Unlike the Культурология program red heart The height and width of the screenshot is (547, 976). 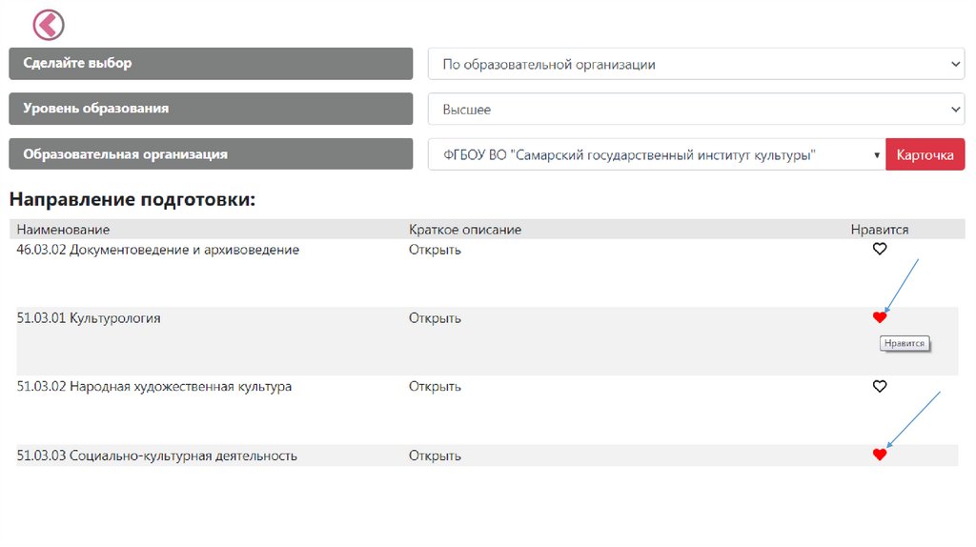click(x=880, y=317)
